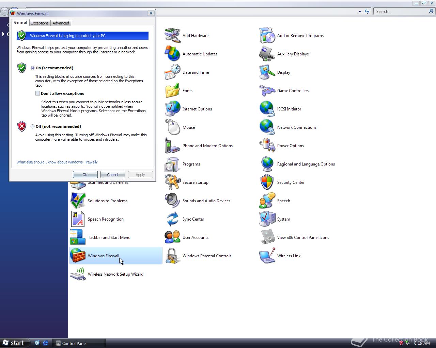This screenshot has width=436, height=348.
Task: Open Solutions to Problems icon
Action: [x=78, y=201]
